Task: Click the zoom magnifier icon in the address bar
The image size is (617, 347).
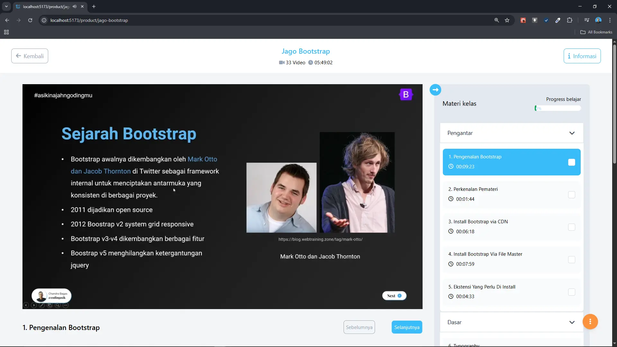Action: (x=496, y=20)
